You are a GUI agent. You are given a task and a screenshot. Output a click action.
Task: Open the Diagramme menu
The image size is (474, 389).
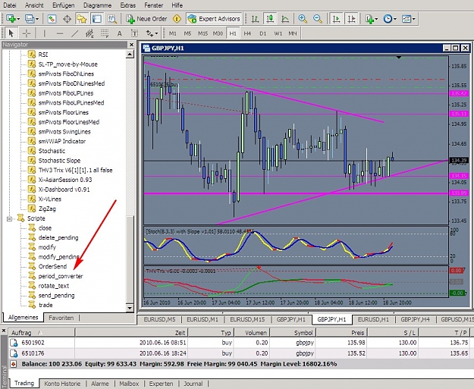pos(97,5)
